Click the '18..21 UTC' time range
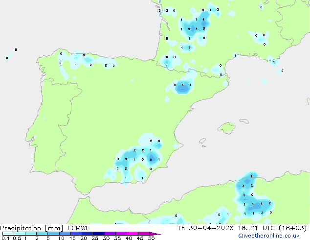Image resolution: width=310 pixels, height=240 pixels. (x=256, y=228)
